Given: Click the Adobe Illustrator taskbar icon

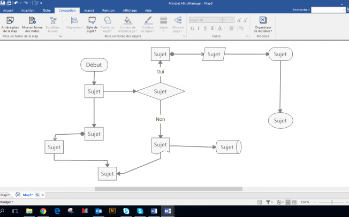Looking at the screenshot, I should click(x=112, y=211).
